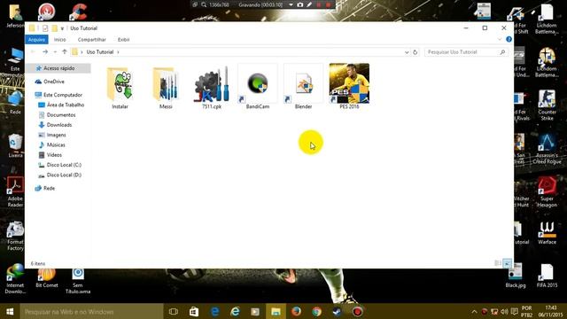The width and height of the screenshot is (567, 319).
Task: Open Downloads in sidebar
Action: (55, 125)
